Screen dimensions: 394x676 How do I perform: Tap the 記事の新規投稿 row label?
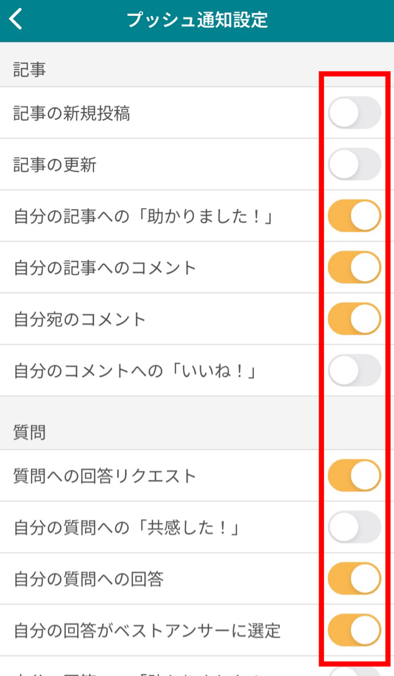[72, 113]
